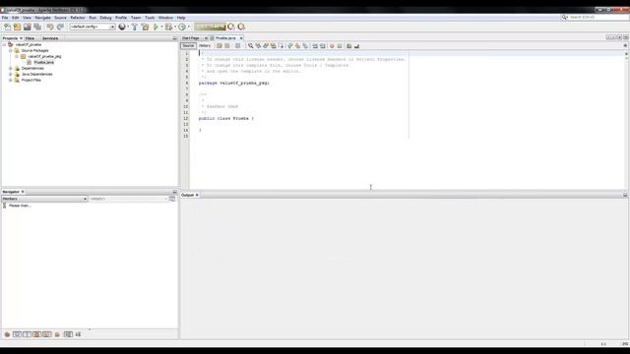This screenshot has height=354, width=630.
Task: Click the Undo toolbar icon
Action: [50, 27]
